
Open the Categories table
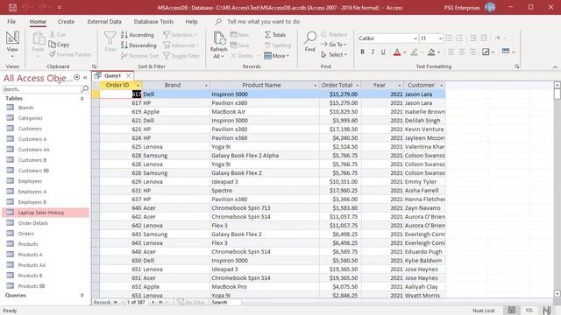[x=30, y=118]
